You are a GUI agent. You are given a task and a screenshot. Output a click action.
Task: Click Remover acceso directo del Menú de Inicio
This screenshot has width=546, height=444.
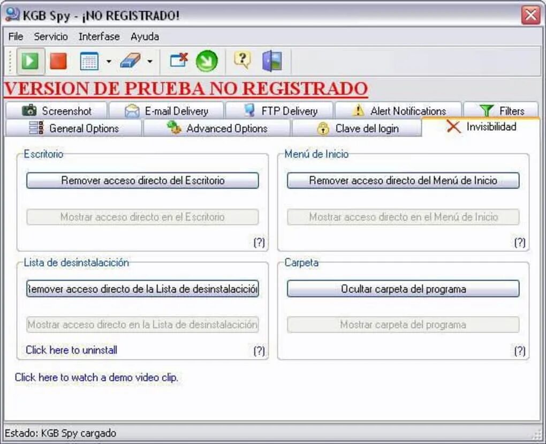(403, 180)
